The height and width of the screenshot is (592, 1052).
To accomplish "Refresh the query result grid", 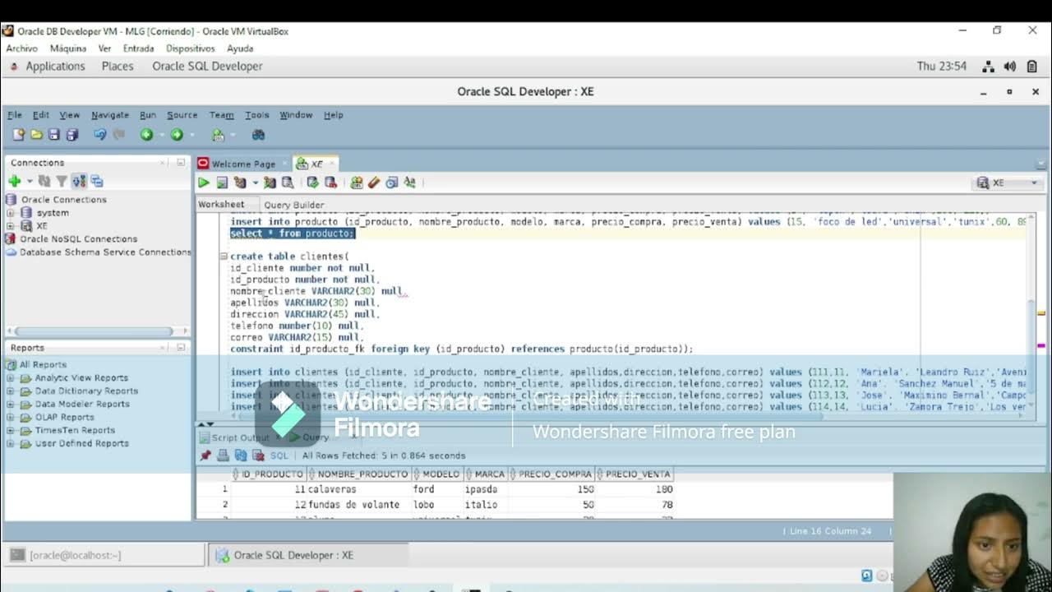I will point(241,456).
